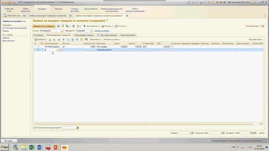Click the document toolbar icon beside create-based-on

tap(74, 26)
